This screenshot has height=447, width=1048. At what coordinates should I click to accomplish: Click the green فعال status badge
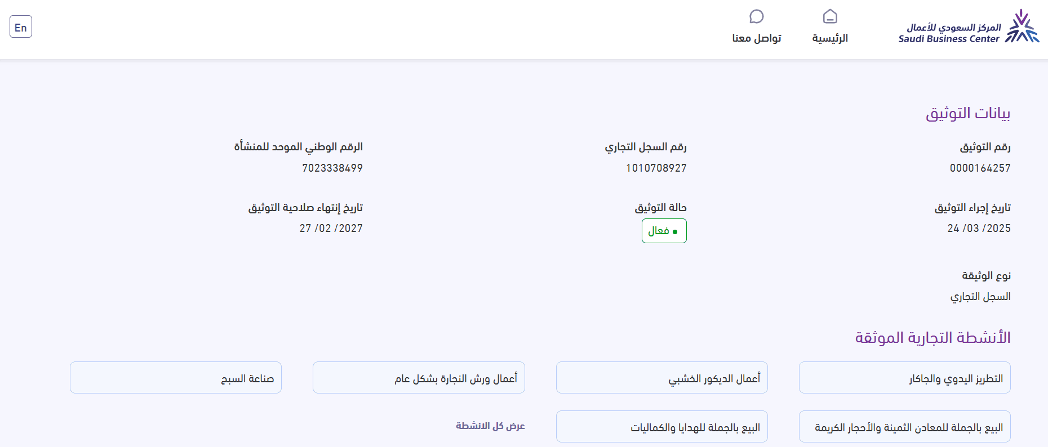pos(664,231)
